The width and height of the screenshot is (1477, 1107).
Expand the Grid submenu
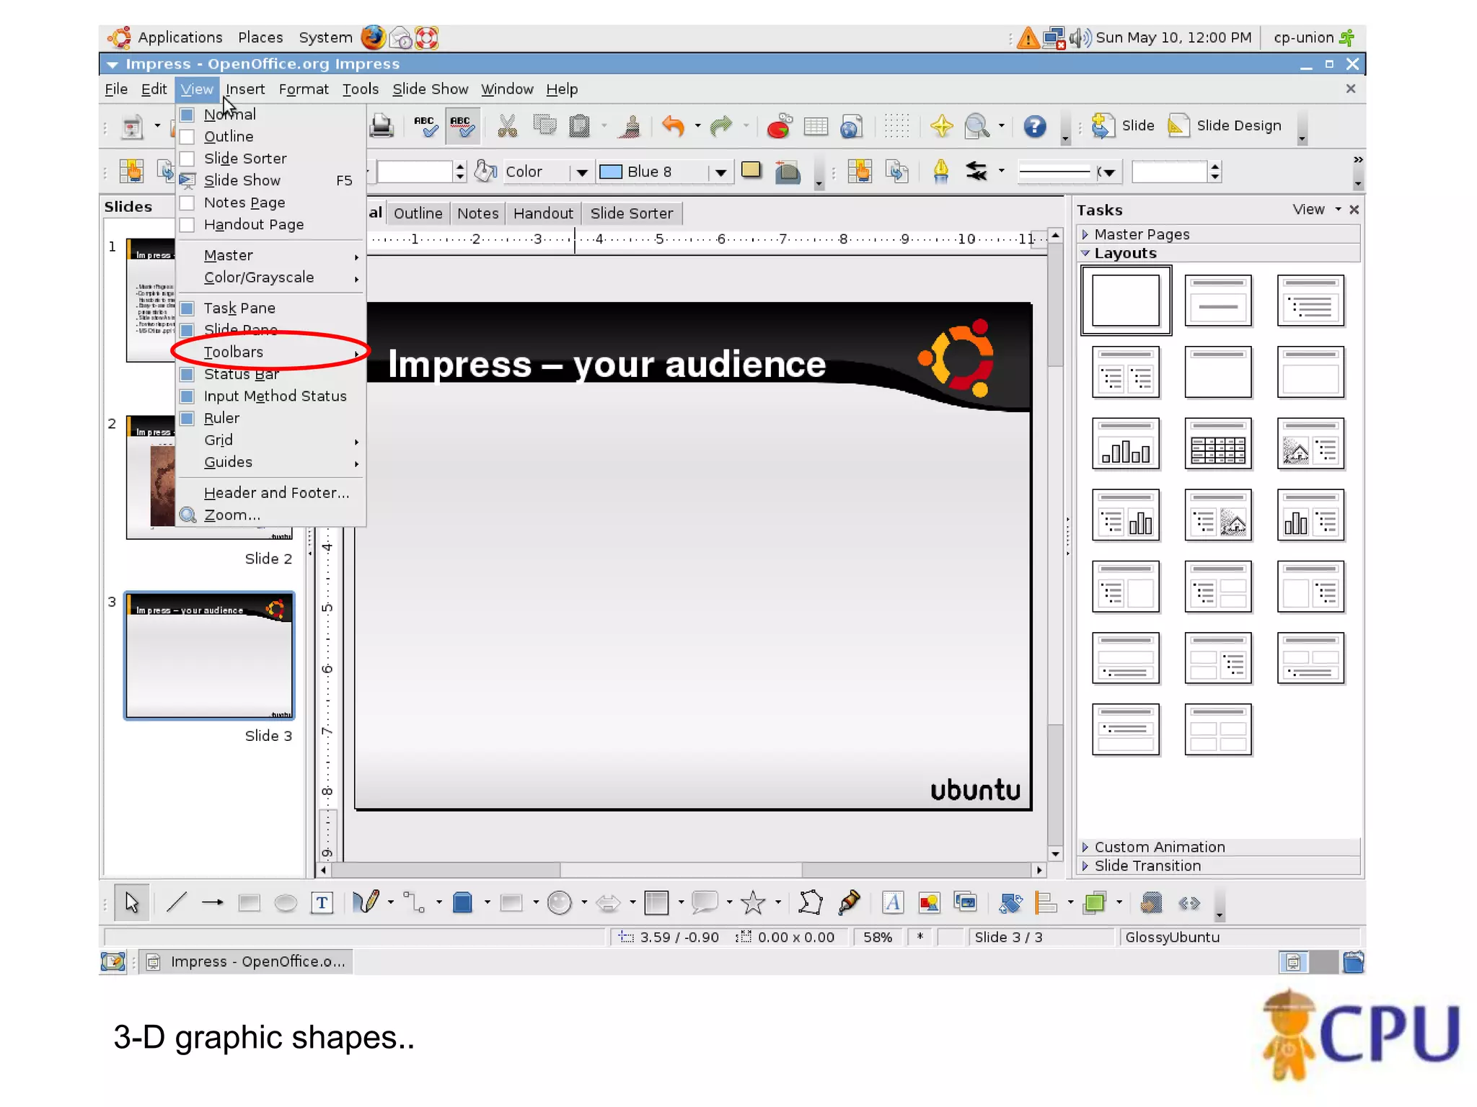[270, 440]
